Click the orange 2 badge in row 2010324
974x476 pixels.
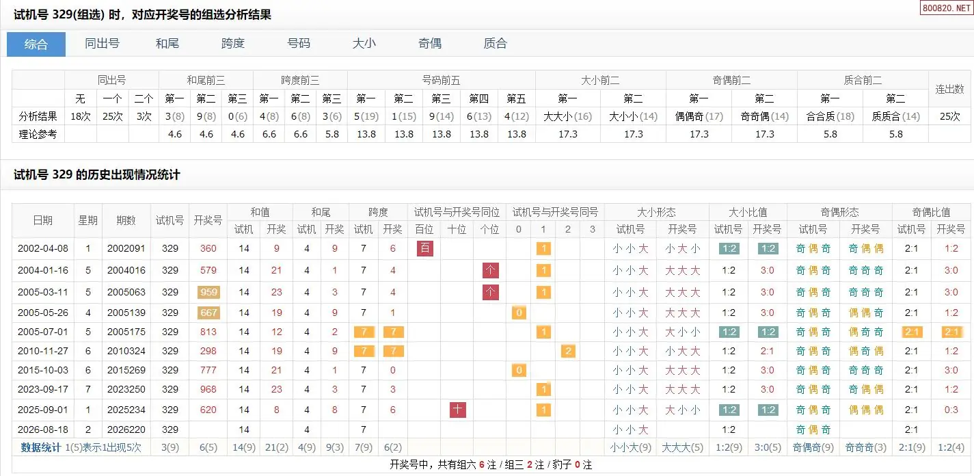tap(567, 351)
